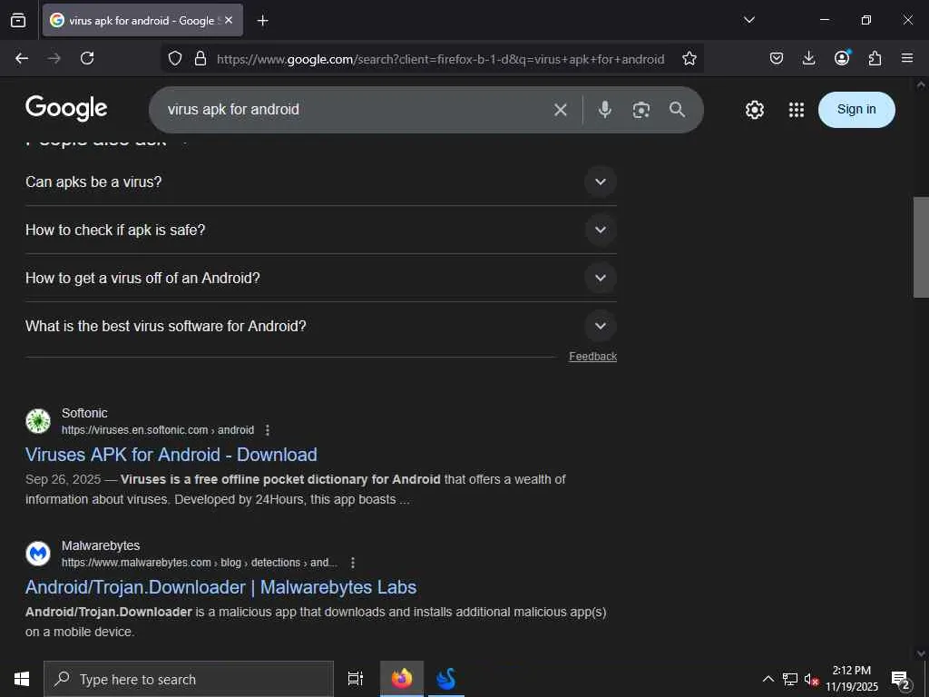Click Malwarebytes URL breadcrumb text
Screen dimensions: 929x697
click(199, 563)
